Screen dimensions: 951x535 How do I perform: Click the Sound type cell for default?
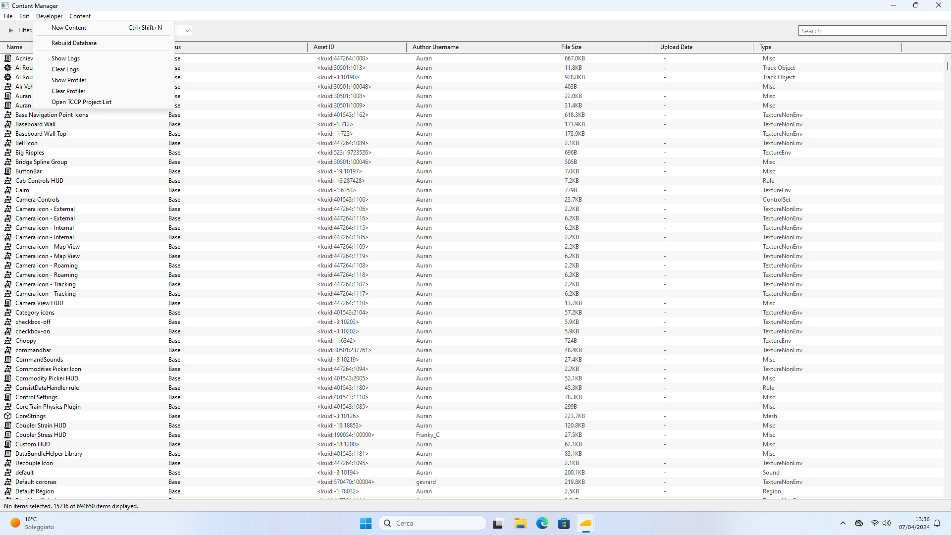771,473
